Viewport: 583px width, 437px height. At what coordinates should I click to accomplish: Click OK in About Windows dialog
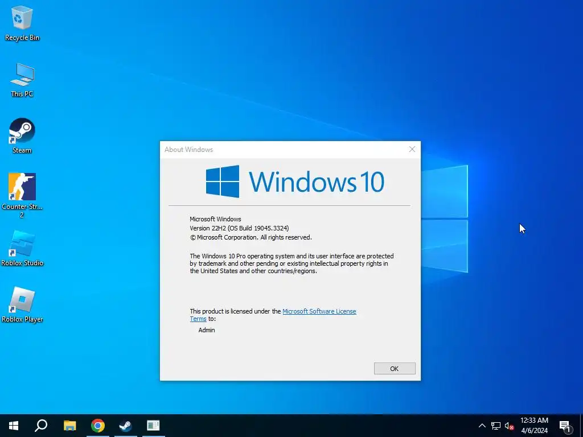pos(395,369)
